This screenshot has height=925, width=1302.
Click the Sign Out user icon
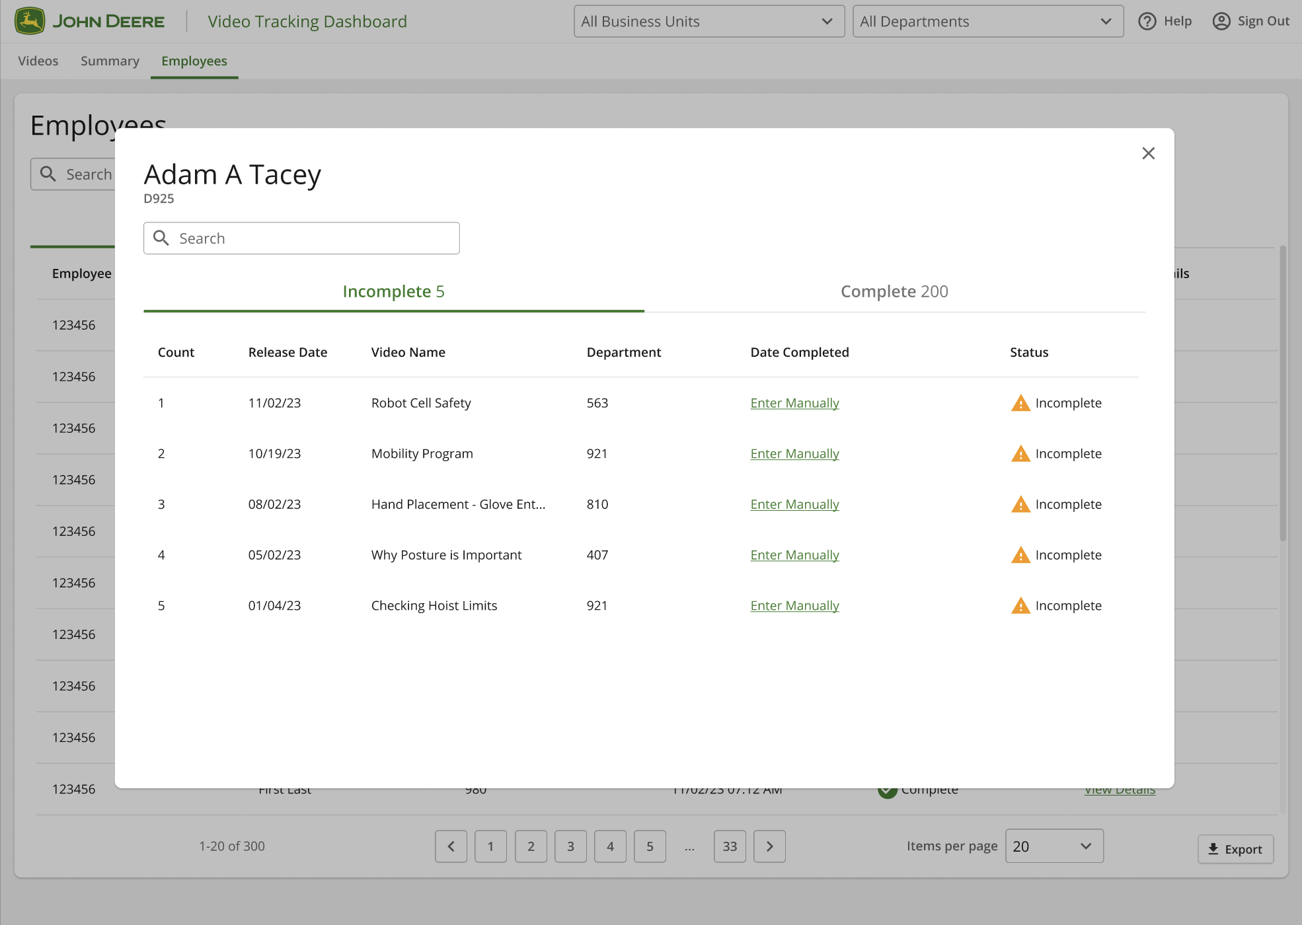(1221, 21)
